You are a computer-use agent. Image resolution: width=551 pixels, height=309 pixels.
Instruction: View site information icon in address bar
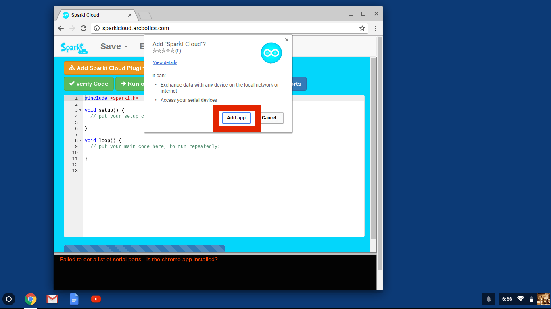point(97,28)
